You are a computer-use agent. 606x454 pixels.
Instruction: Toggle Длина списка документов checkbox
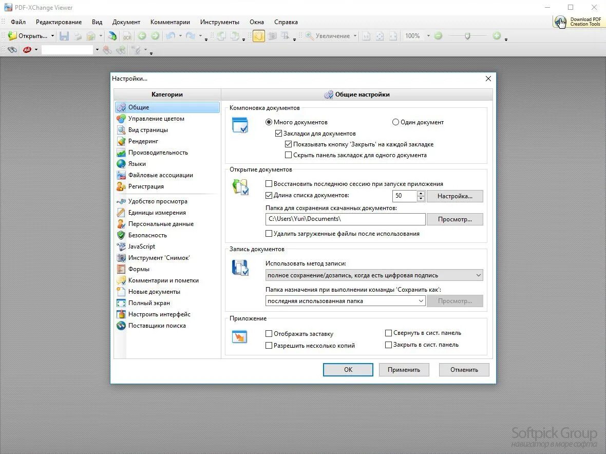269,196
